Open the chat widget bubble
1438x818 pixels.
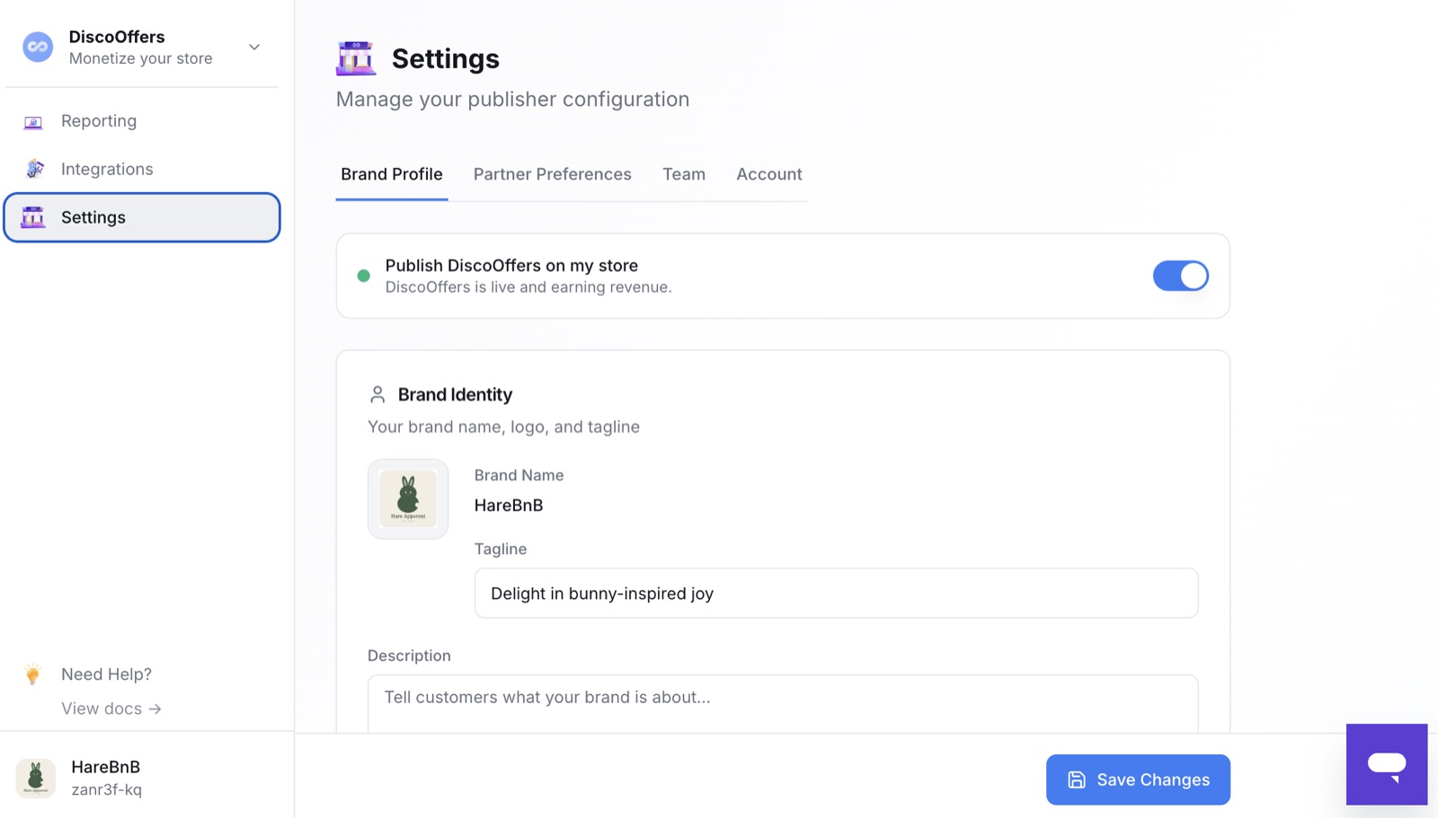click(1387, 764)
